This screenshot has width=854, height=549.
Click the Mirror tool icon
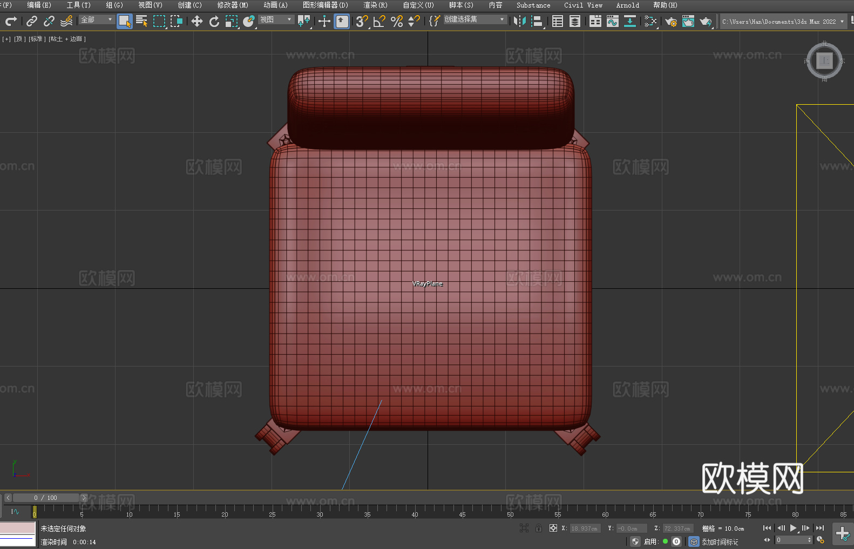520,21
